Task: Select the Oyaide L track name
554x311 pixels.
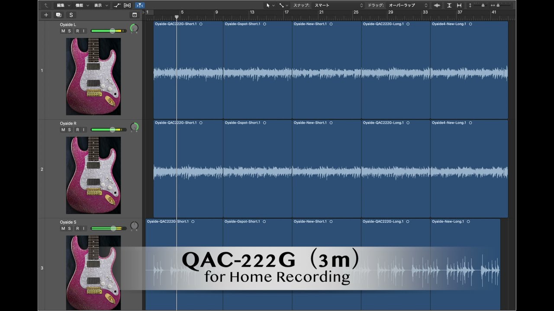Action: (68, 25)
